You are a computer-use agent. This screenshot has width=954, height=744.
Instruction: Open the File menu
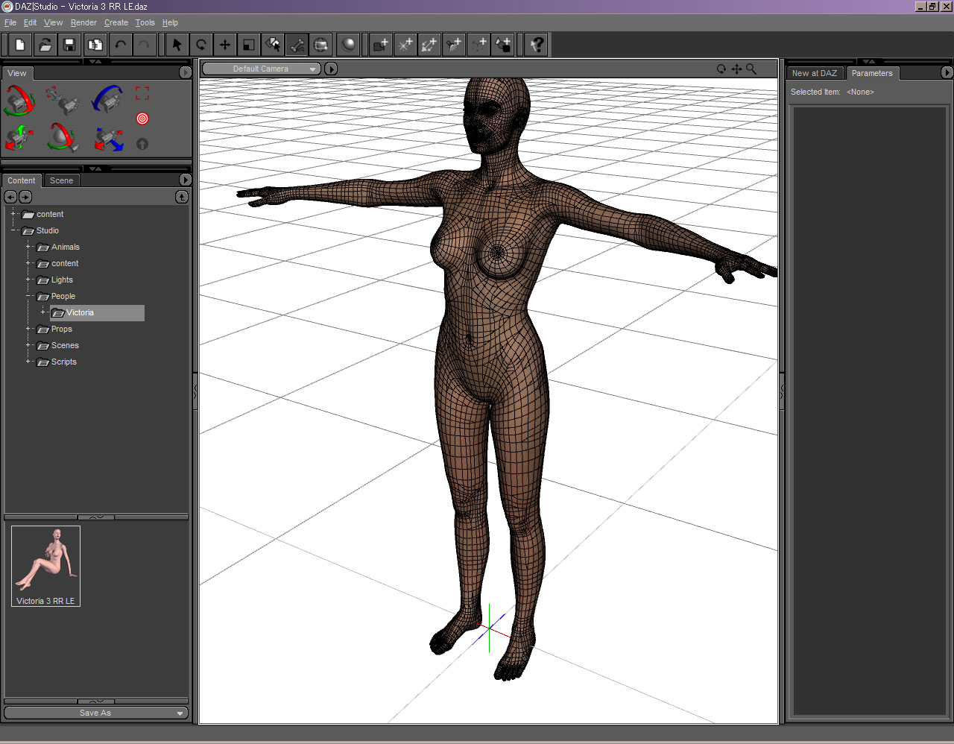click(x=10, y=22)
